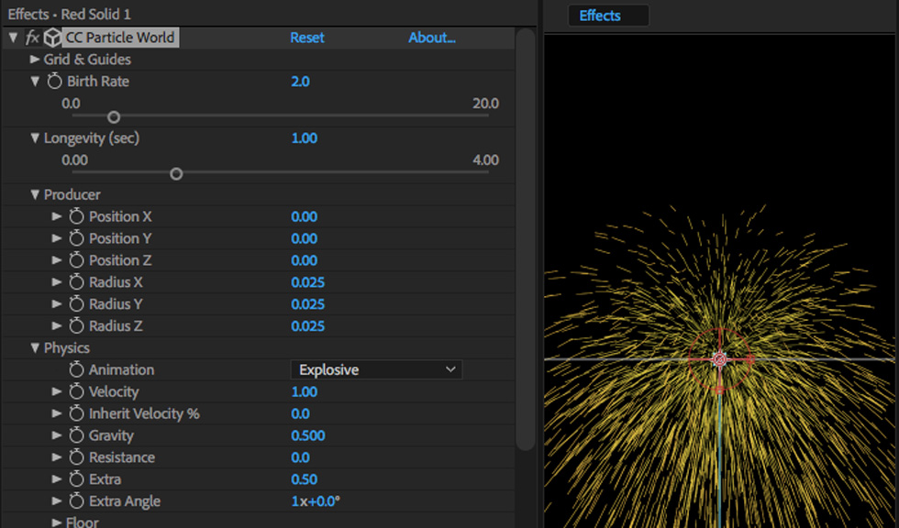This screenshot has width=899, height=528.
Task: Click the Velocity value 1.00
Action: click(x=304, y=391)
